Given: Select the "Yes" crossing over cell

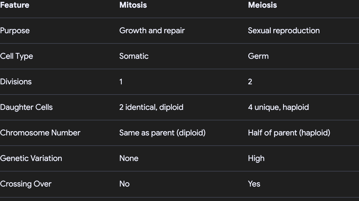Looking at the screenshot, I should click(254, 184).
